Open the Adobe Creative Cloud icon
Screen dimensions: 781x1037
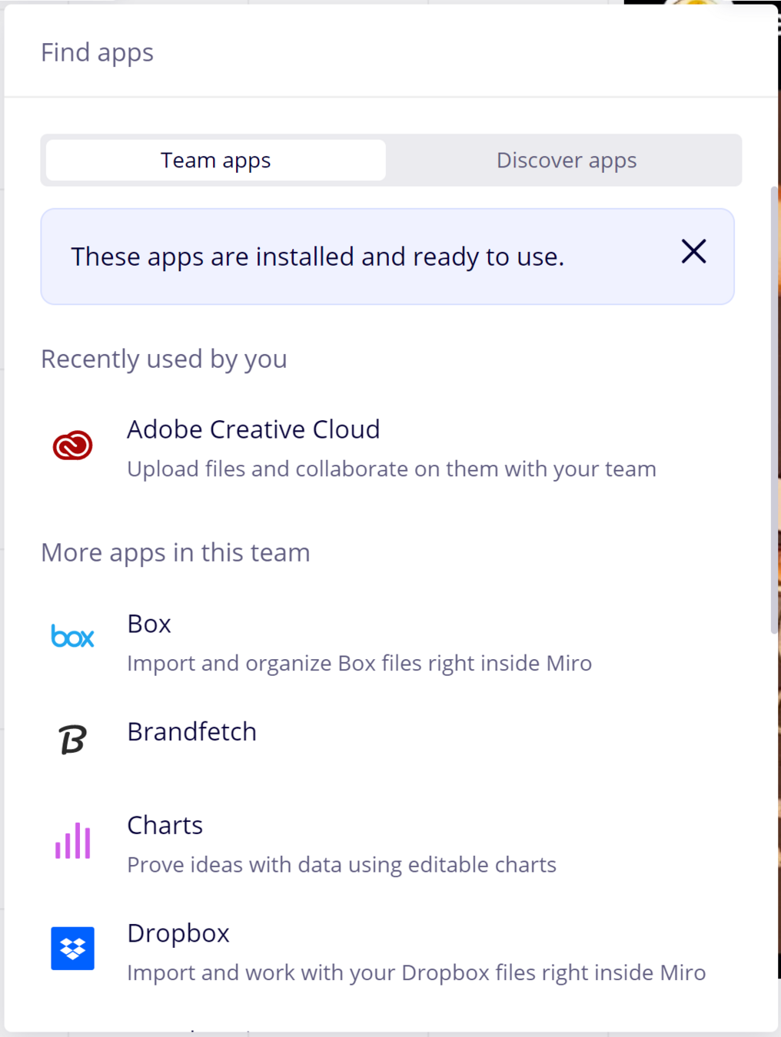(x=72, y=446)
